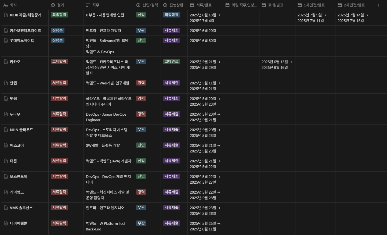Click the page icon next to 두나무

click(6, 114)
